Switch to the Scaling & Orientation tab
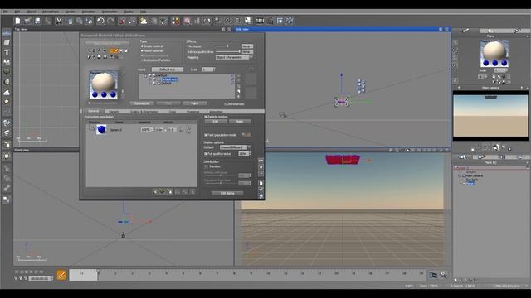Viewport: 531px width, 298px height. pos(144,112)
